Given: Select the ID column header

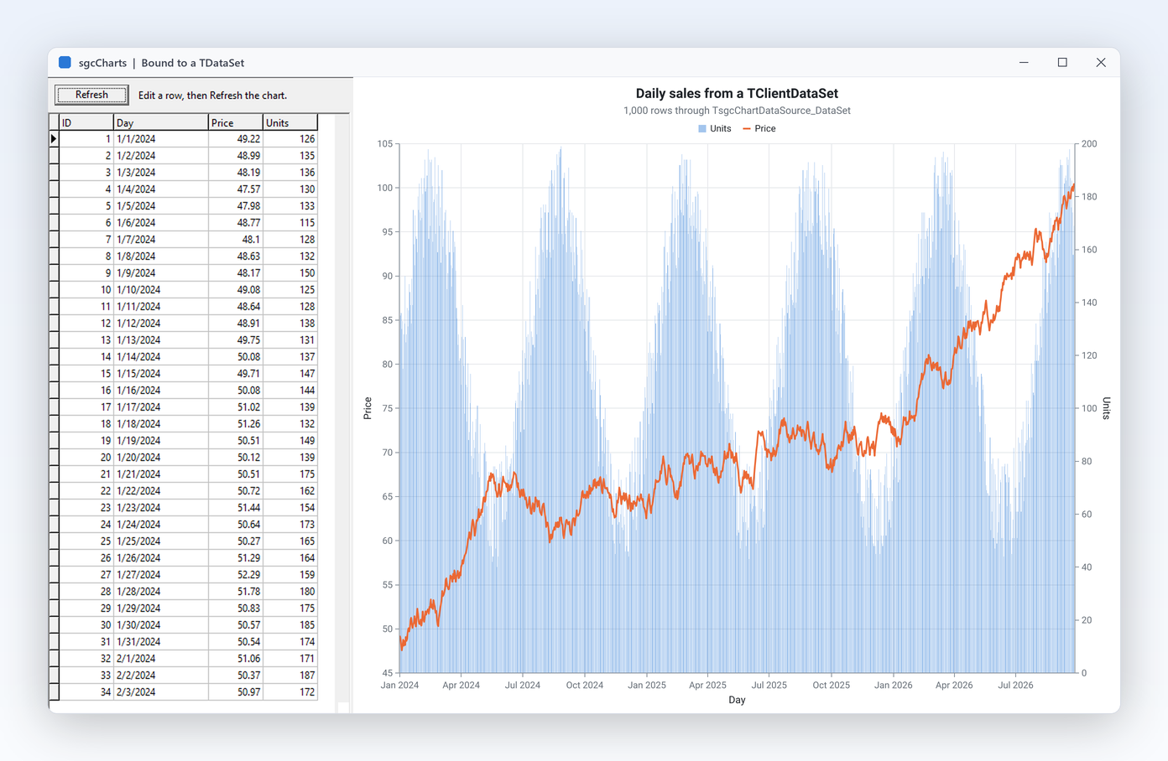Looking at the screenshot, I should coord(86,122).
